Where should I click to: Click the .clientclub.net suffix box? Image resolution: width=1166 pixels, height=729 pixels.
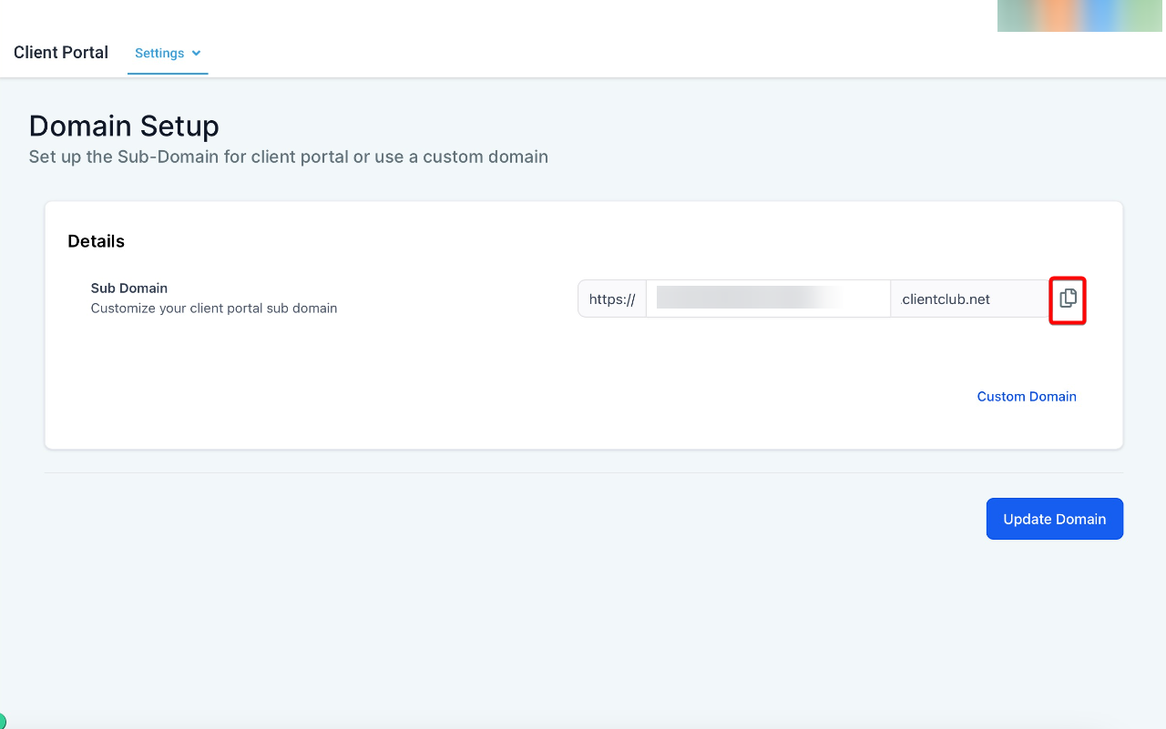click(x=969, y=299)
